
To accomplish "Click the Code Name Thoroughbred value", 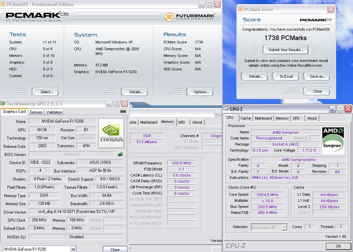I will 269,138.
